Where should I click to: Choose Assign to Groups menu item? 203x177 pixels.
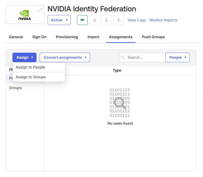pos(39,77)
